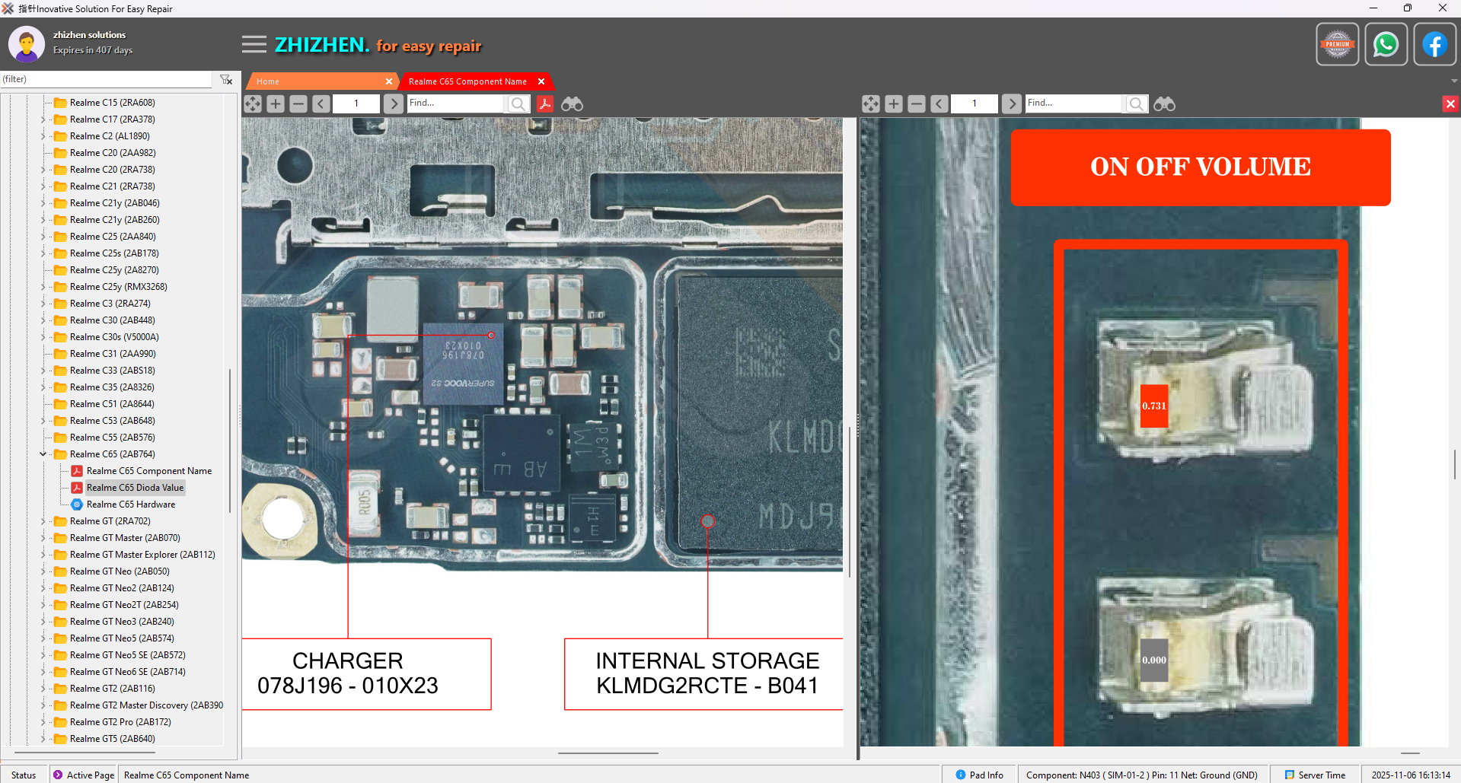Expand the Realme C30 (2AB448) folder
The height and width of the screenshot is (783, 1461).
coord(43,320)
